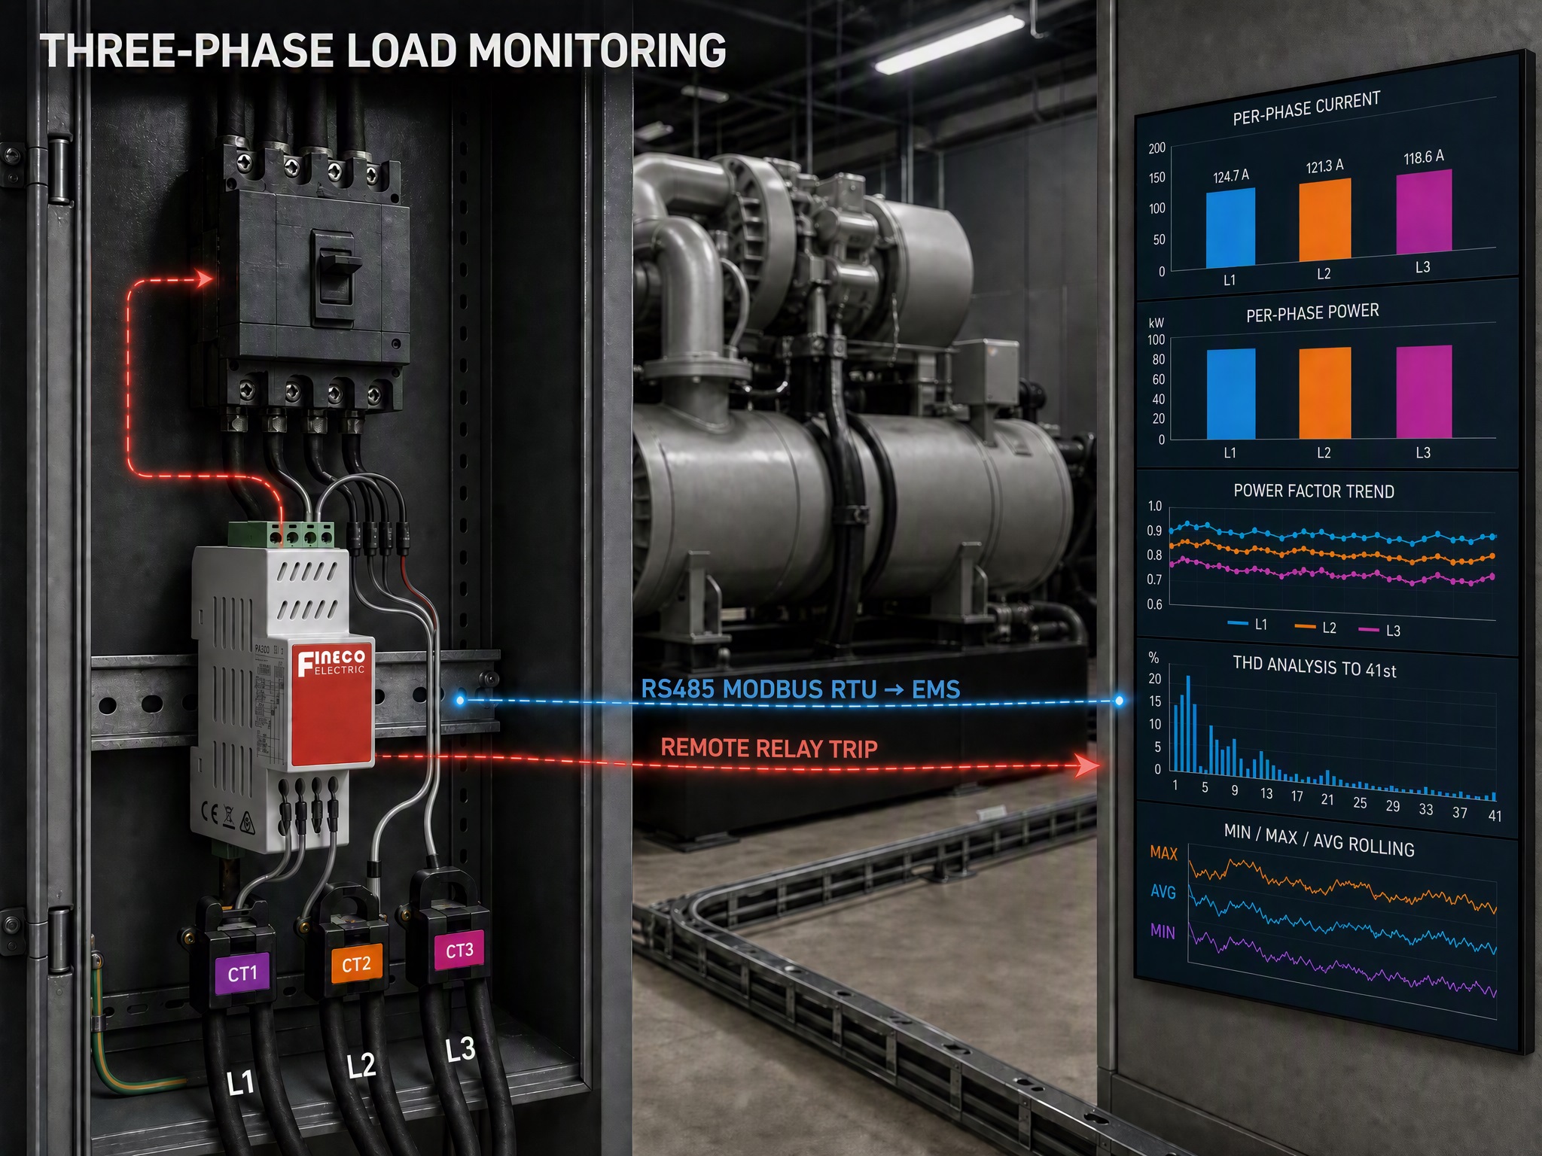This screenshot has height=1156, width=1542.
Task: Select the magenta CT3 clamp label
Action: coord(459,951)
